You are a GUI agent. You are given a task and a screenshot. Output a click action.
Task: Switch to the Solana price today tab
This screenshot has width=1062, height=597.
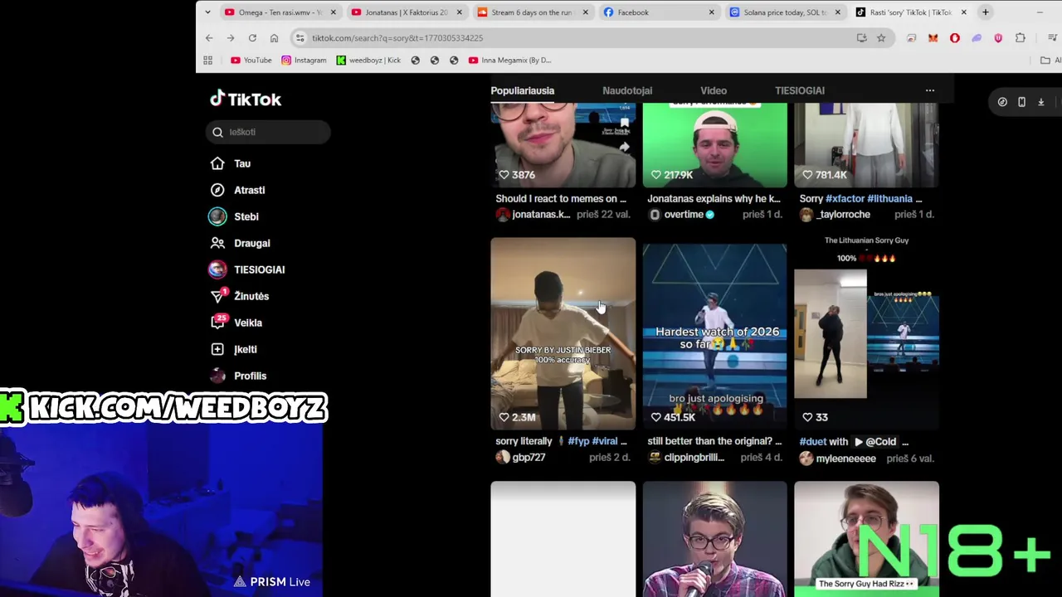pyautogui.click(x=785, y=12)
